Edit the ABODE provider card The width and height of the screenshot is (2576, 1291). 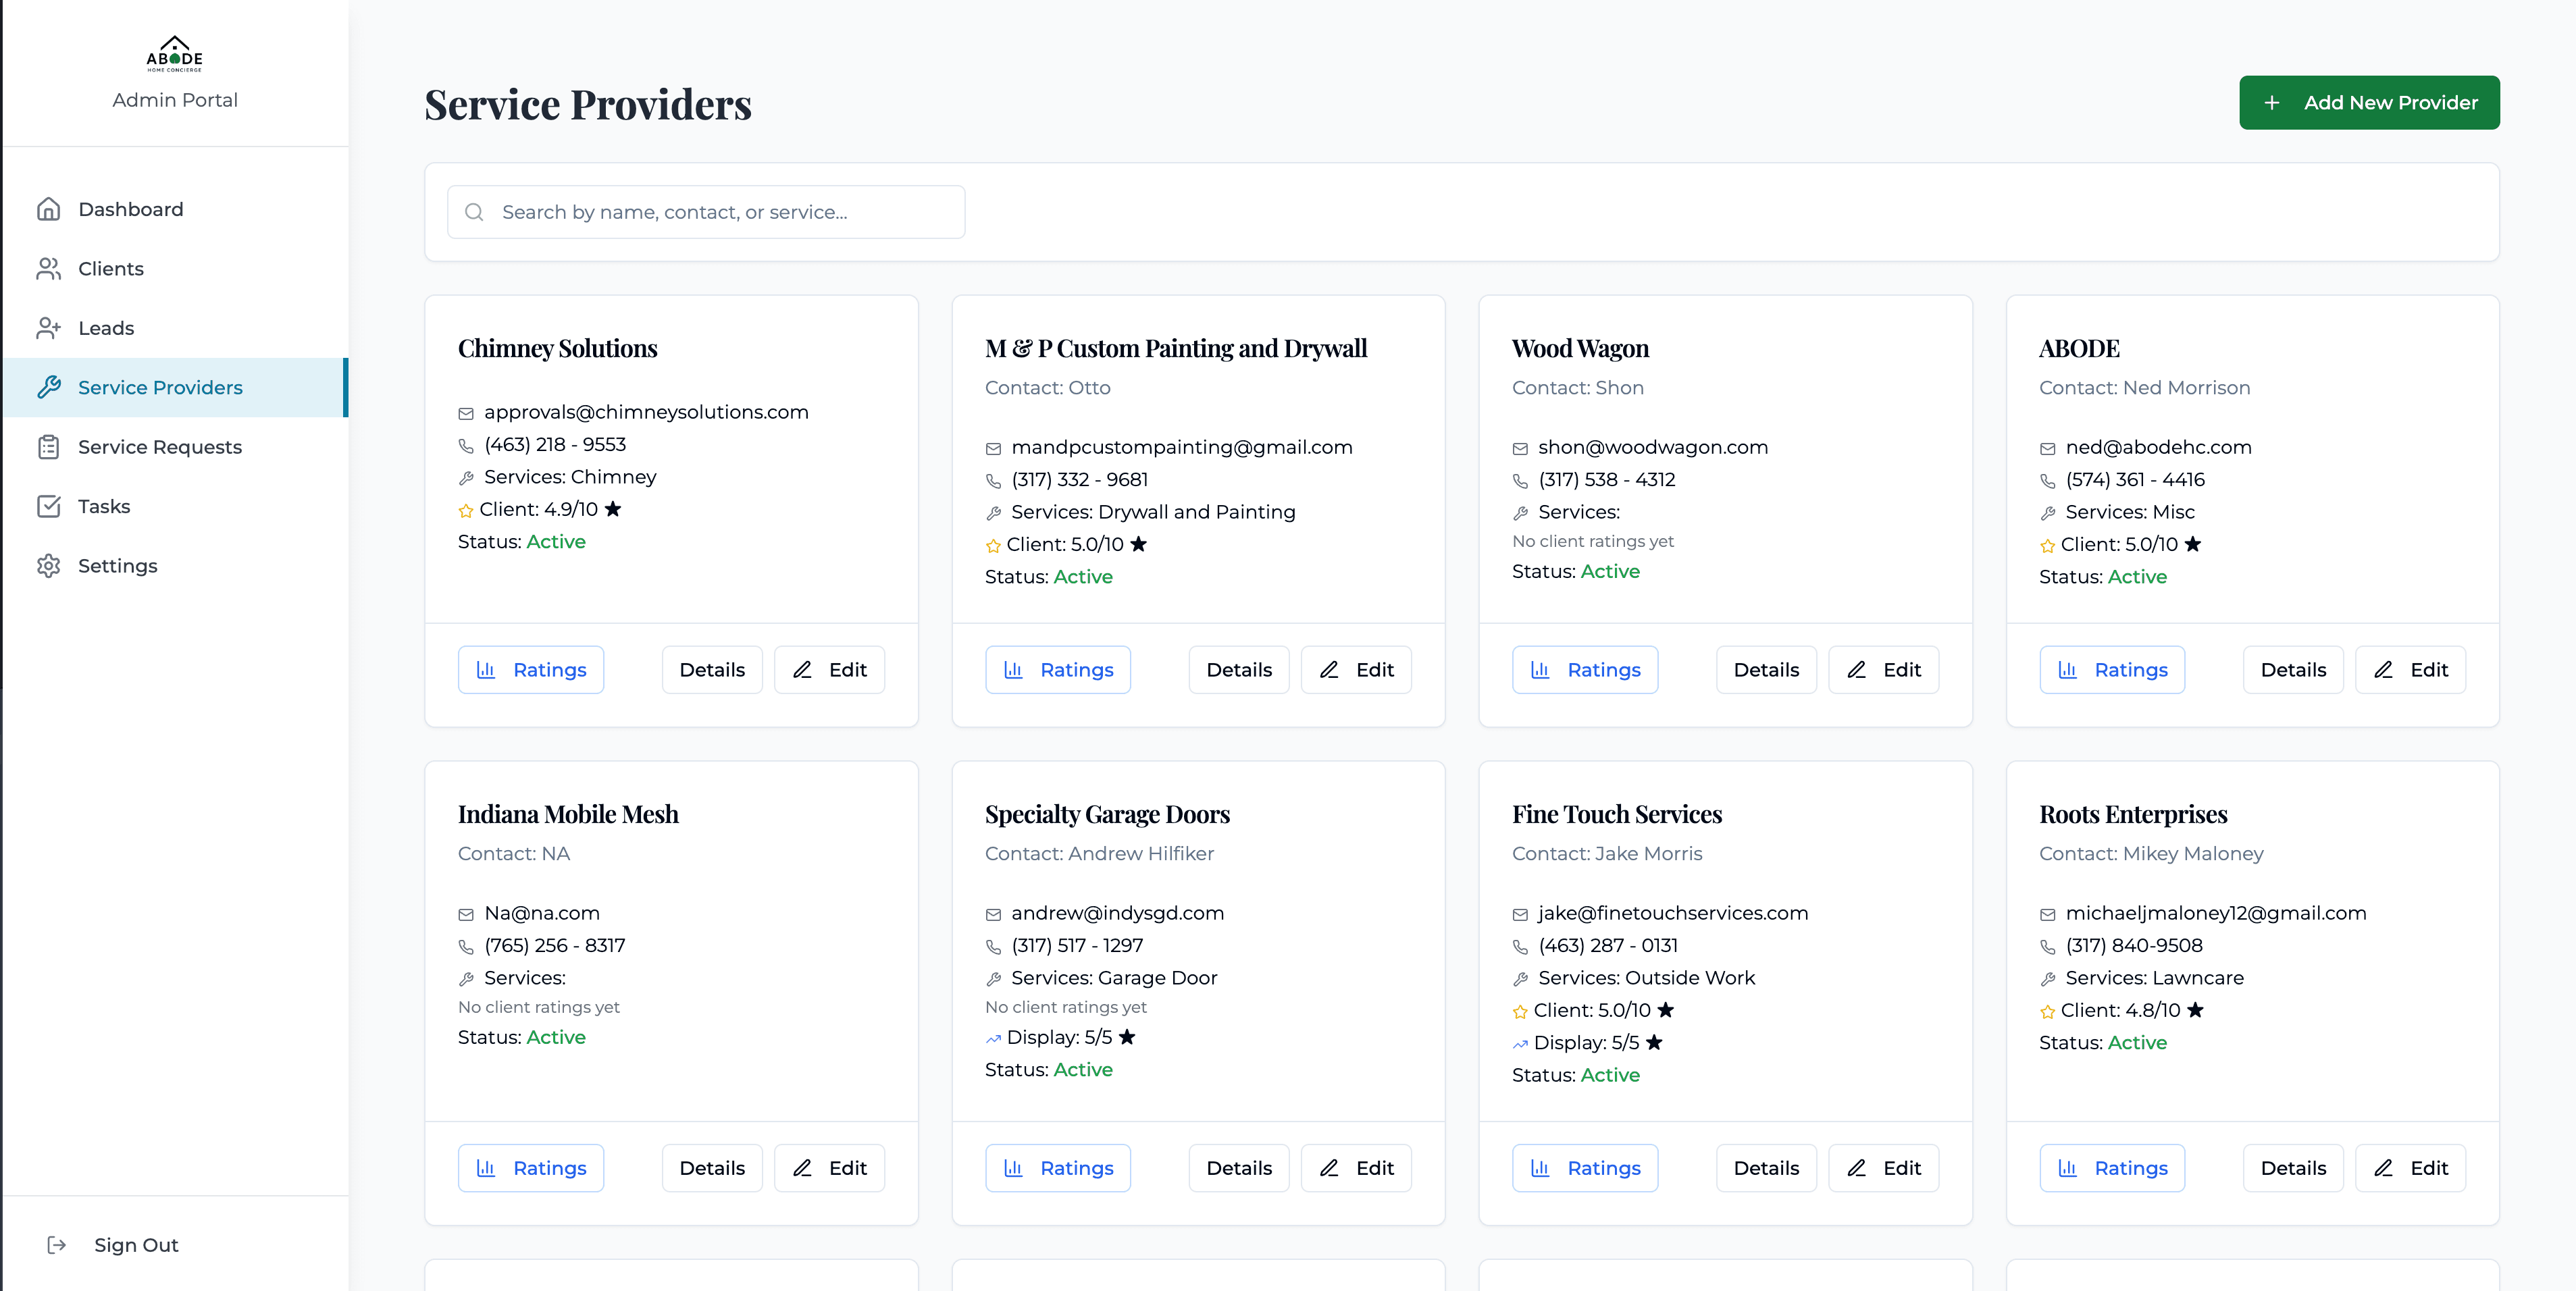tap(2410, 670)
